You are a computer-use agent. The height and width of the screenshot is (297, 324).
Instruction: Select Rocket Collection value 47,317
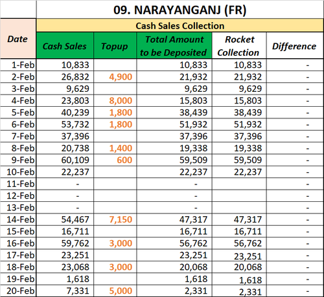pos(239,219)
